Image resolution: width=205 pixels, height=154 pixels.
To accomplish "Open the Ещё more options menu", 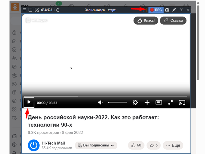I will tap(173, 145).
